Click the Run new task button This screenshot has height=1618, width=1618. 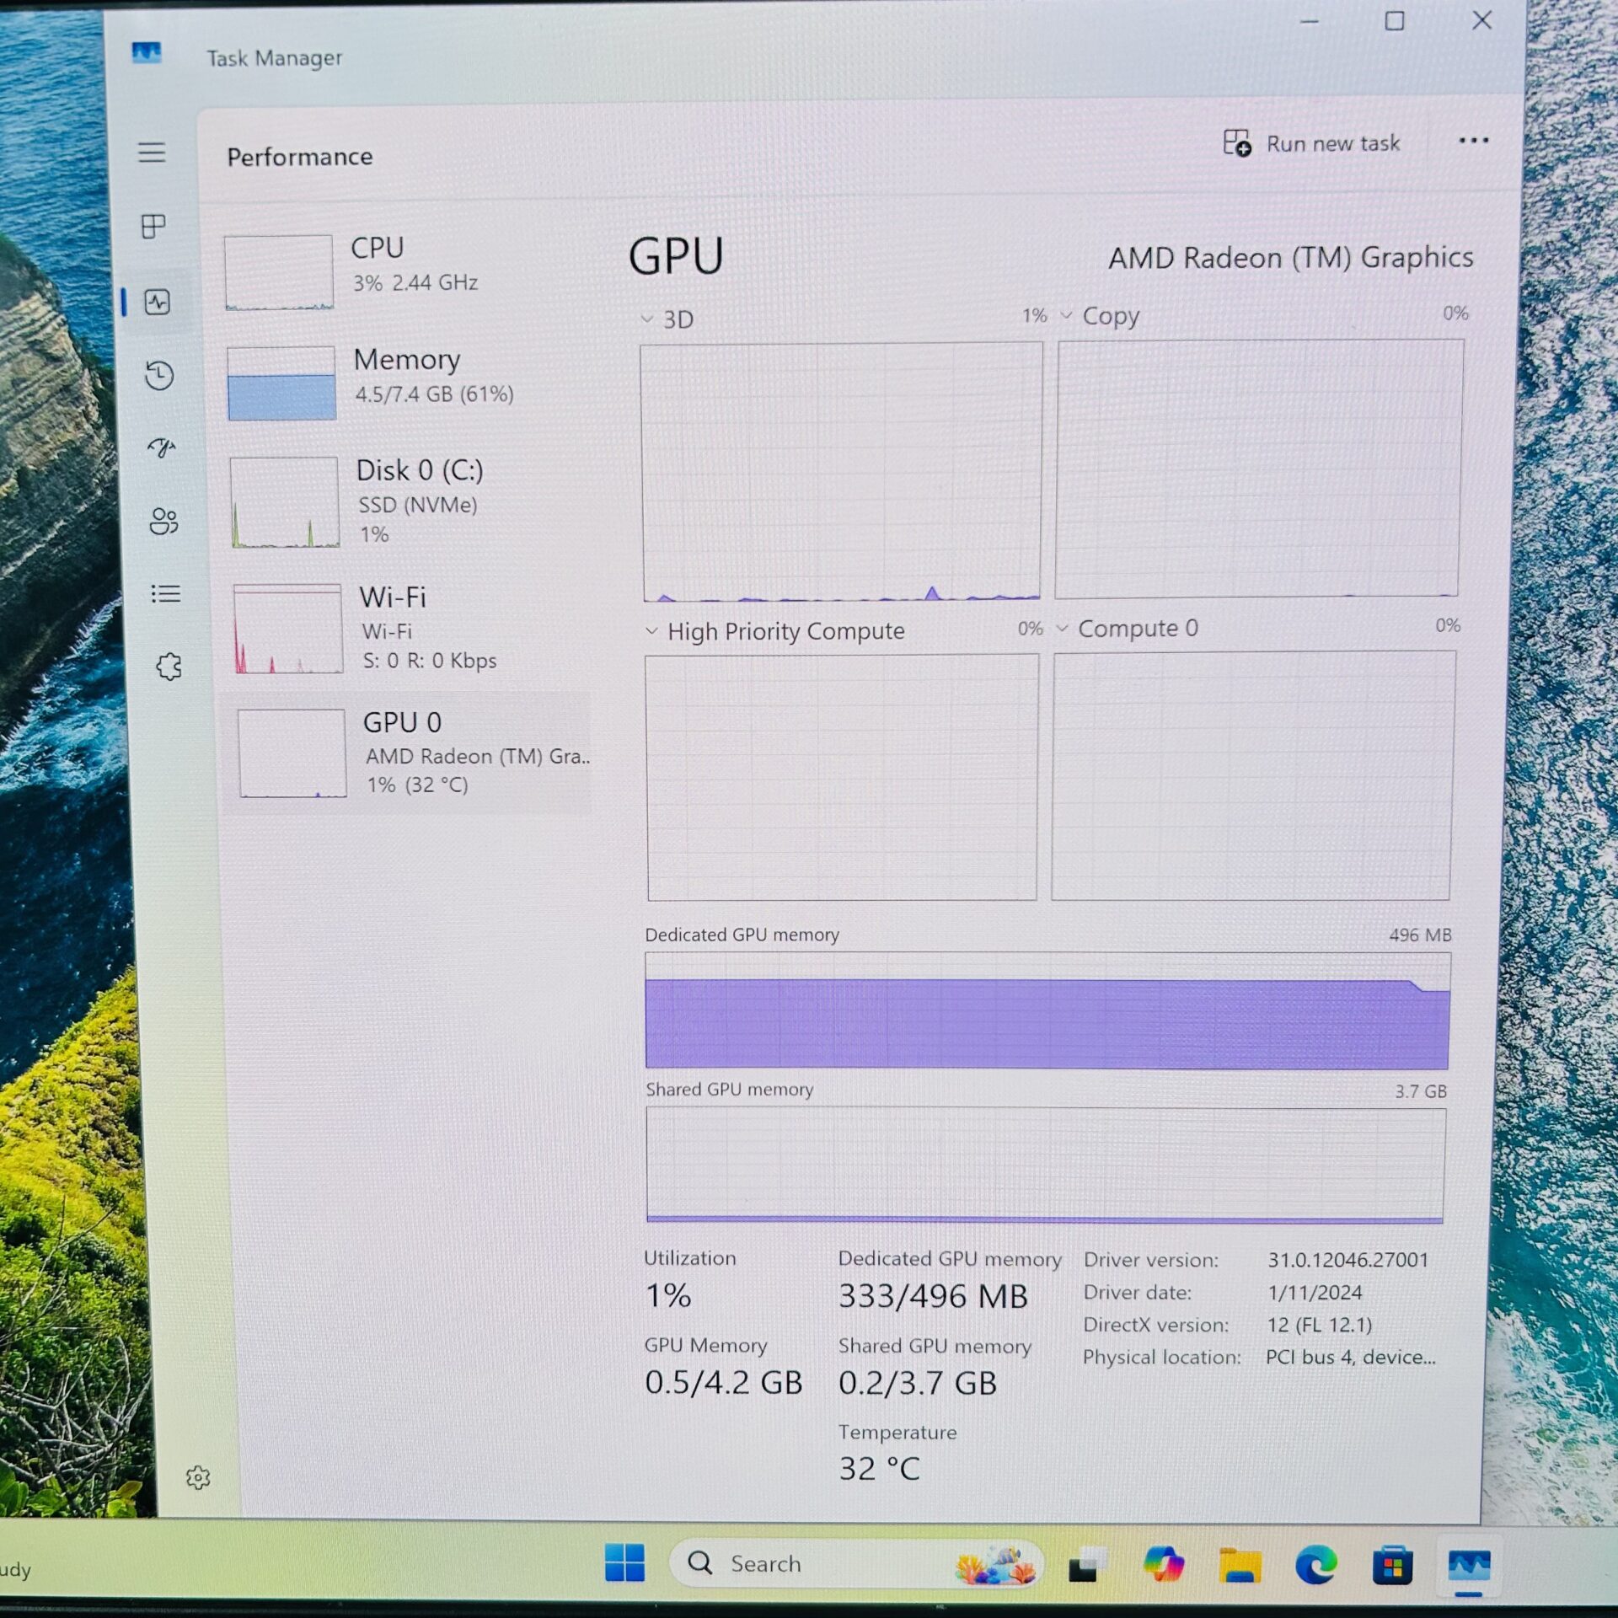[x=1311, y=143]
